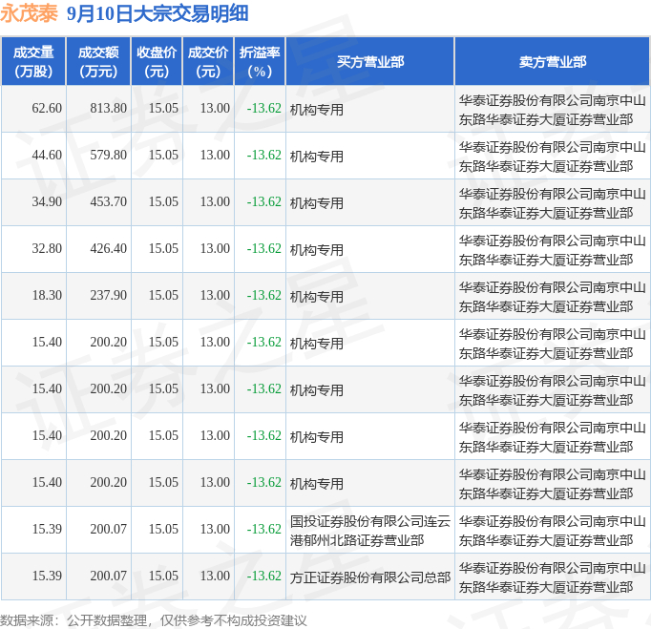This screenshot has height=629, width=651.
Task: Select the 62.60 volume cell
Action: (46, 109)
